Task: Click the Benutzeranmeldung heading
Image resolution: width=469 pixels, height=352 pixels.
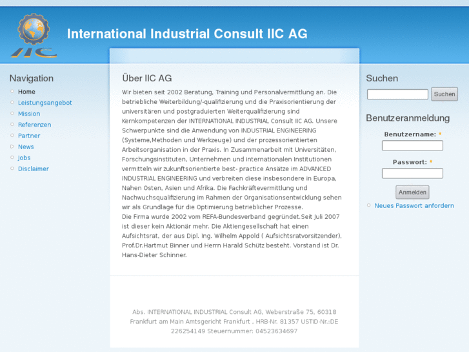Action: [x=408, y=118]
